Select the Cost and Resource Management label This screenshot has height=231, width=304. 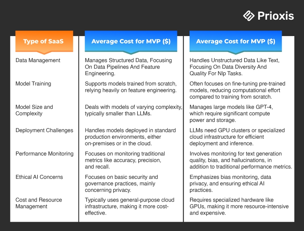(39, 203)
